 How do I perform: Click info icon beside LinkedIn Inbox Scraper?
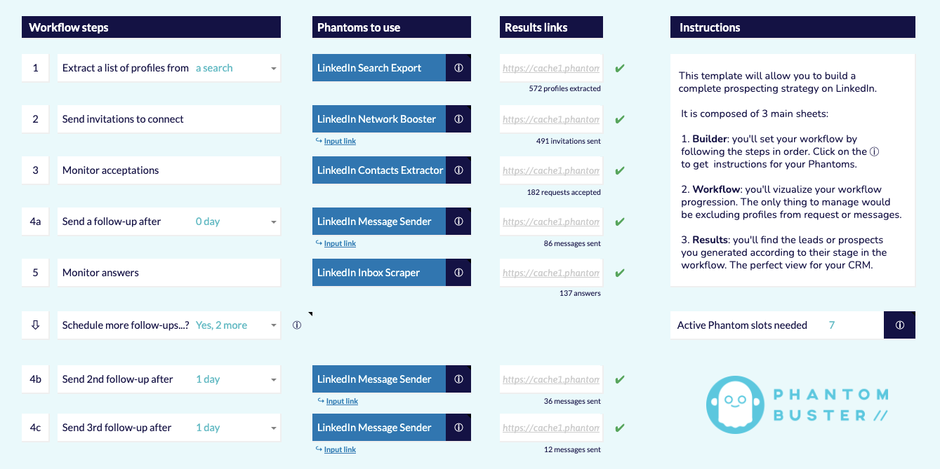(x=458, y=273)
